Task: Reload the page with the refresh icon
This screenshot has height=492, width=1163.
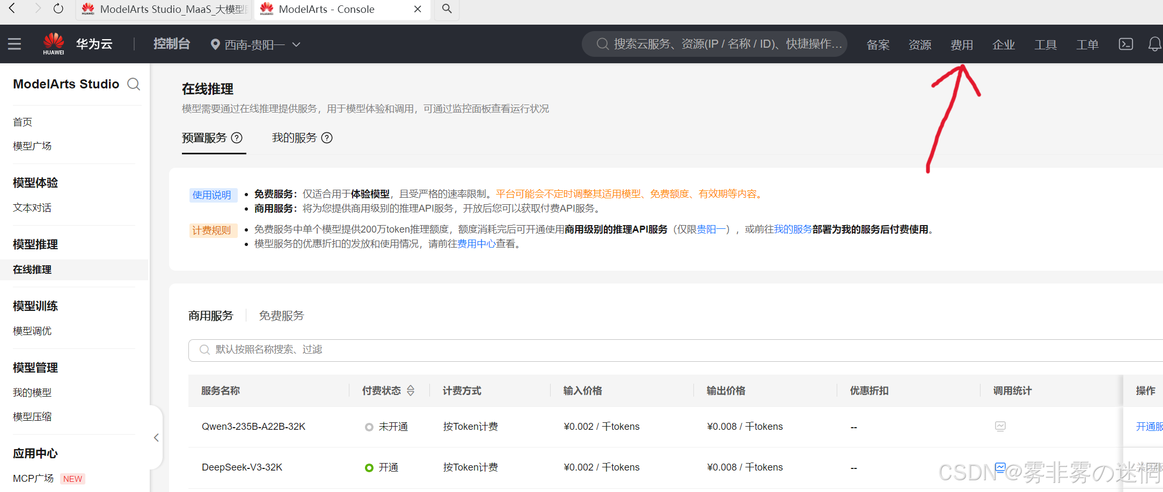Action: coord(58,9)
